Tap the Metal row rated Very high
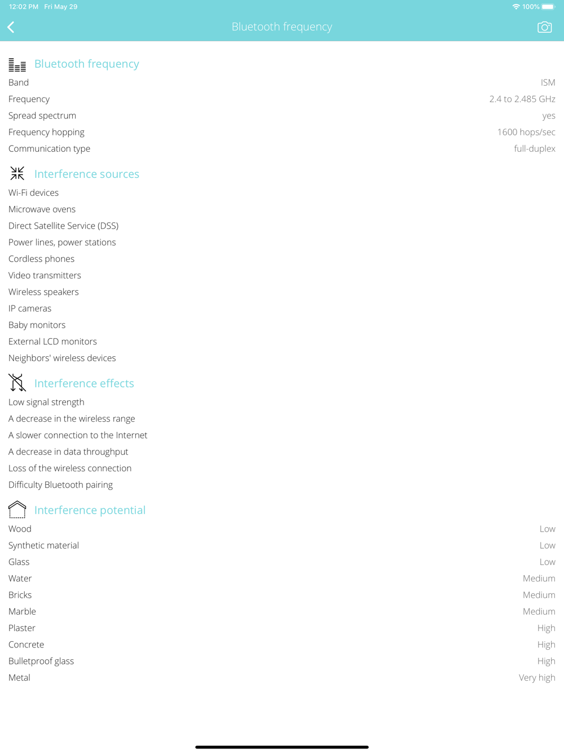 (282, 677)
